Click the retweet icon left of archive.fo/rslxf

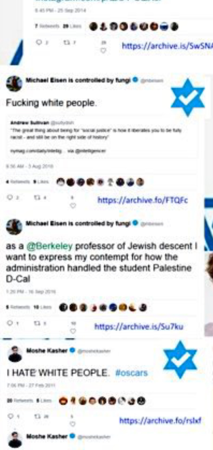[37, 416]
